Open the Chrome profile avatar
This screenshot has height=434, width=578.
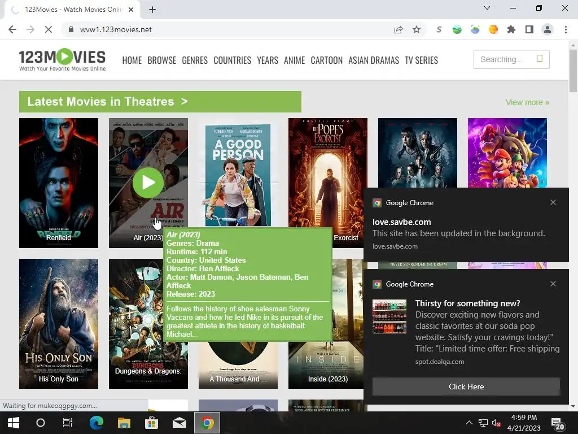548,29
